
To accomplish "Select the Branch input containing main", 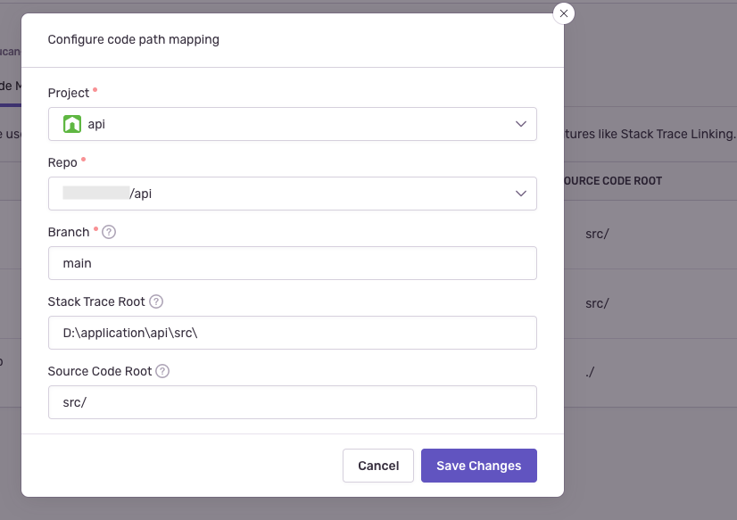I will (292, 263).
